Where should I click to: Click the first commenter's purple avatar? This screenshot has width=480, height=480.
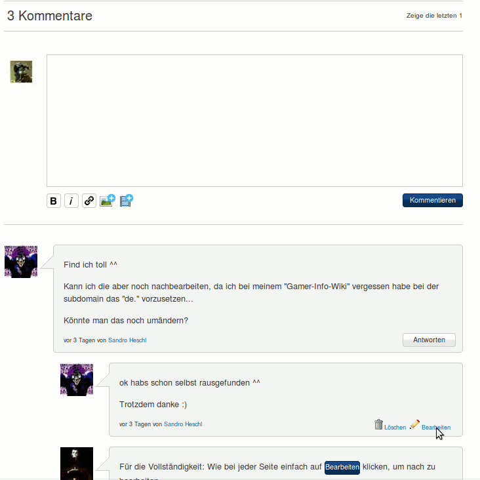click(21, 262)
